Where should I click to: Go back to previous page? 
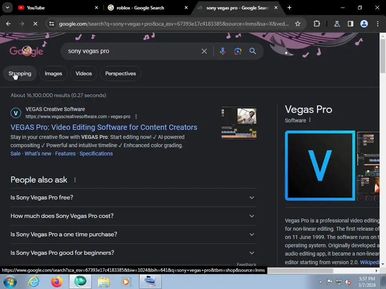point(8,24)
